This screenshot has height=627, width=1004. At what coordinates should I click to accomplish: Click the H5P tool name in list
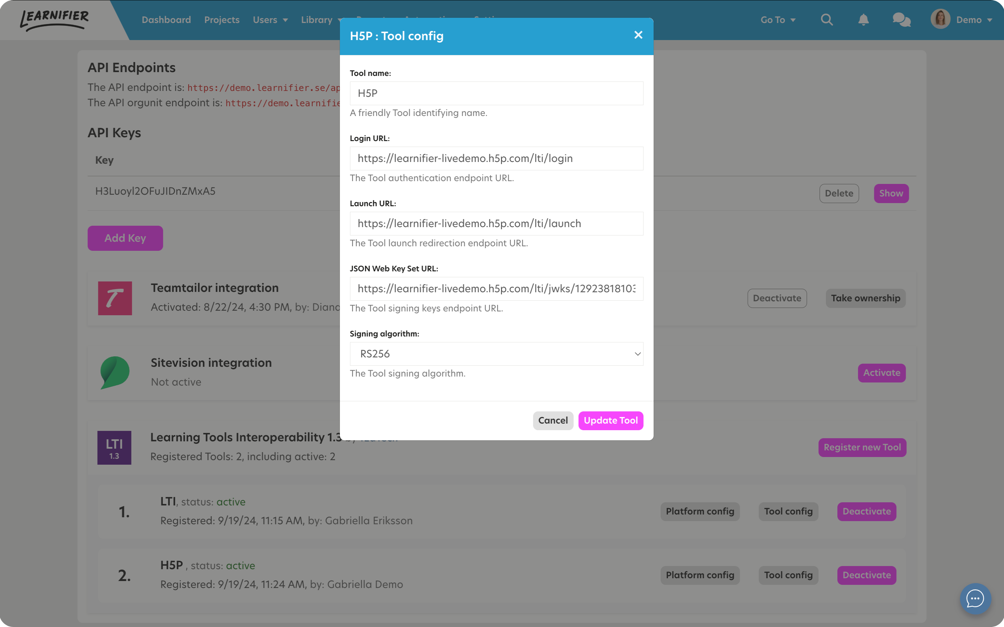172,565
